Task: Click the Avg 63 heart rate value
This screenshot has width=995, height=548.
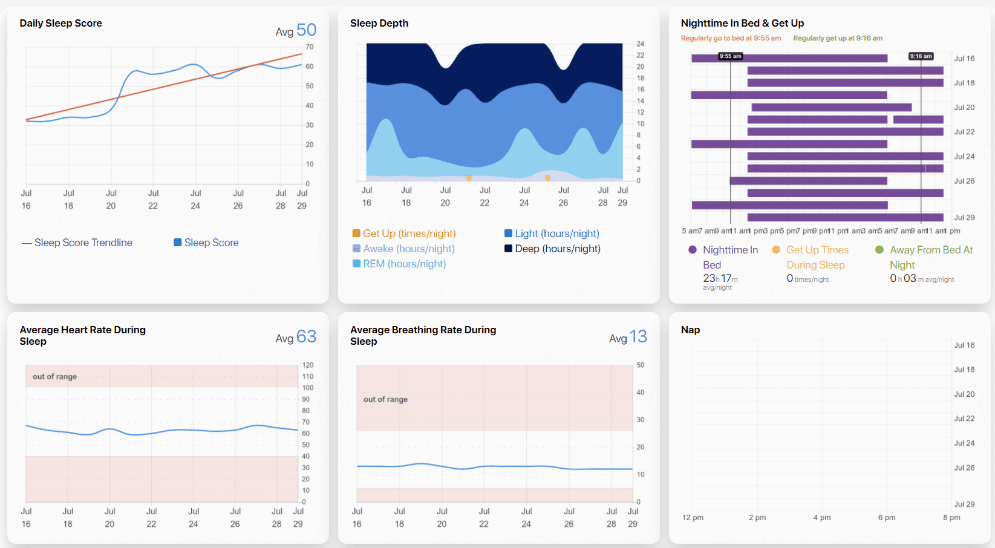Action: tap(306, 337)
